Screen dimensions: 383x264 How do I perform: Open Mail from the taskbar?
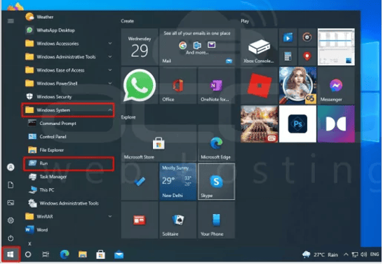pyautogui.click(x=119, y=255)
